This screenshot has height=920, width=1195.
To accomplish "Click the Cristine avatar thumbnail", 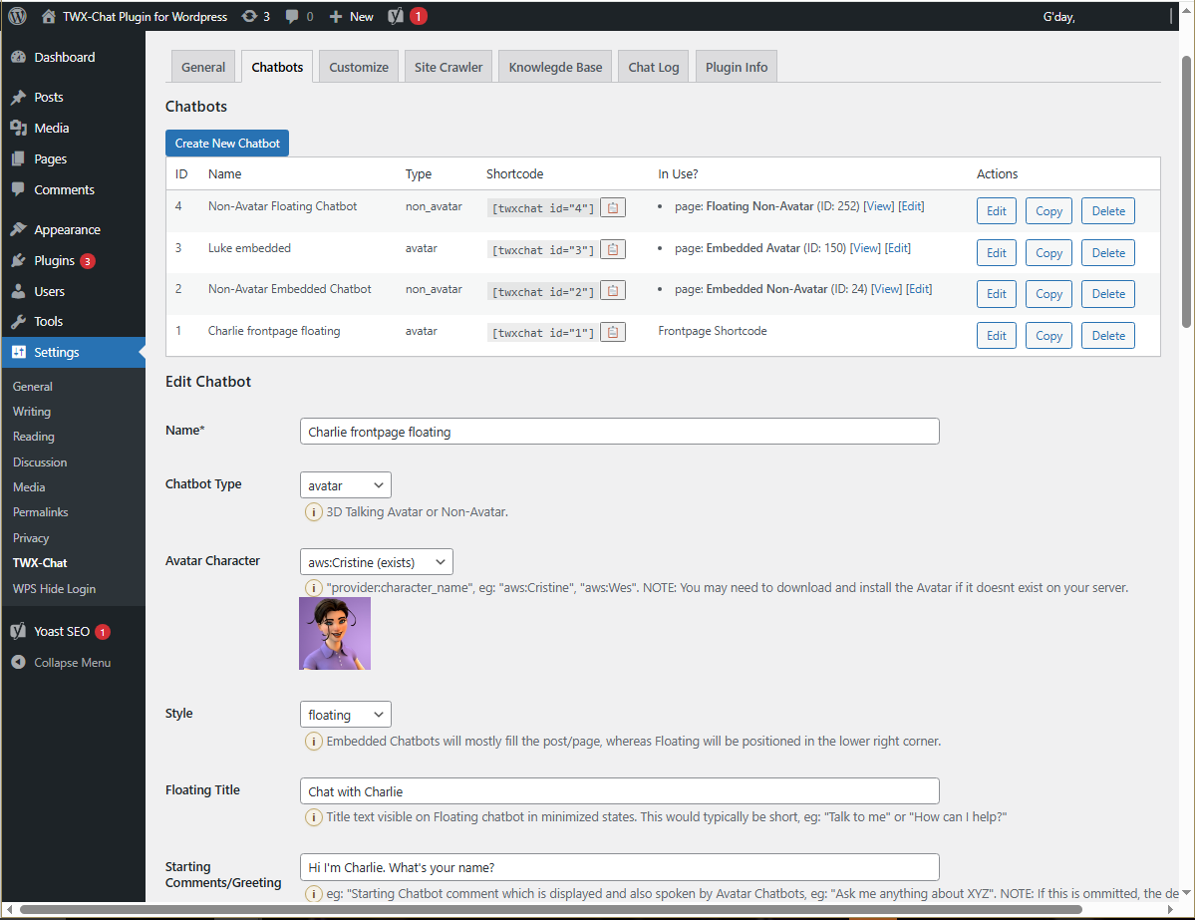I will (x=334, y=633).
